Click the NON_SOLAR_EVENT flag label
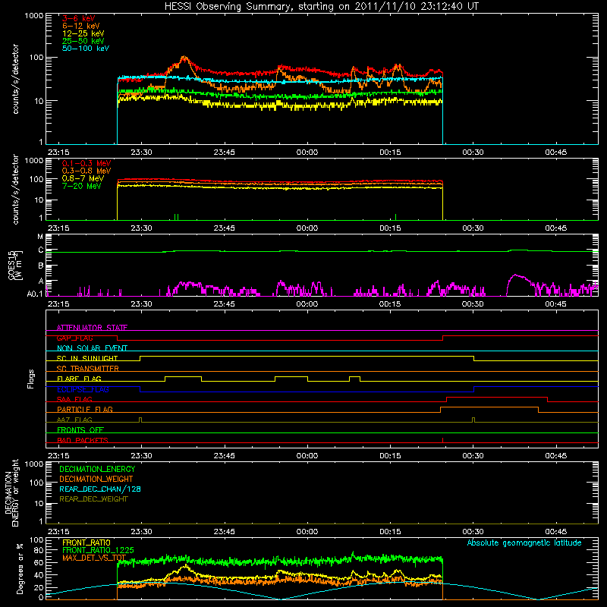 point(92,348)
